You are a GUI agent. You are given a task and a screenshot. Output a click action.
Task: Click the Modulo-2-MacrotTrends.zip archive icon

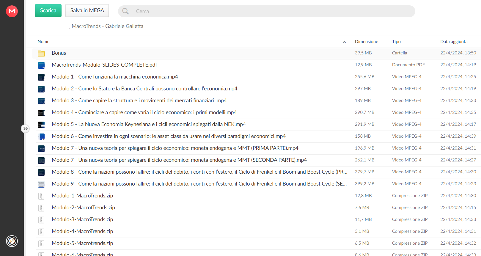pos(41,208)
